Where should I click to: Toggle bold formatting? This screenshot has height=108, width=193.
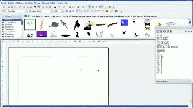click(x=67, y=11)
